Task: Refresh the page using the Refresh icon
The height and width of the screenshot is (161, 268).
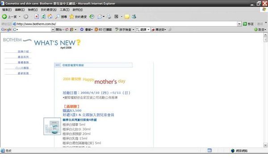Action: [x=43, y=17]
